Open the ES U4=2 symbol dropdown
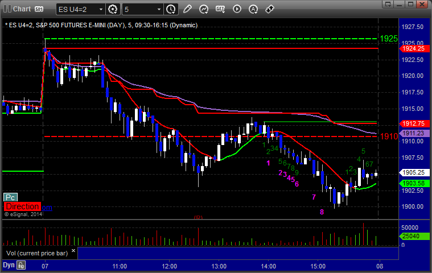This screenshot has height=273, width=432. point(101,9)
